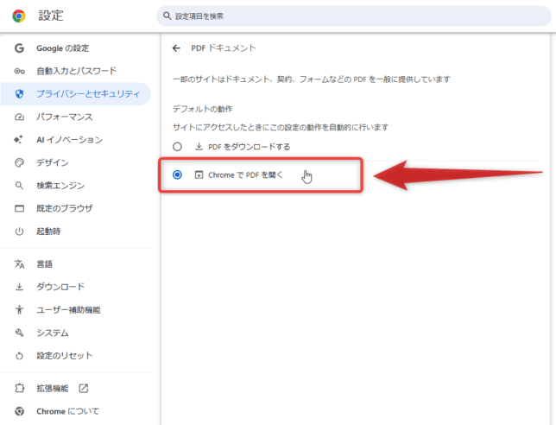Click the translate icon for 言語
This screenshot has width=556, height=425.
pyautogui.click(x=19, y=264)
